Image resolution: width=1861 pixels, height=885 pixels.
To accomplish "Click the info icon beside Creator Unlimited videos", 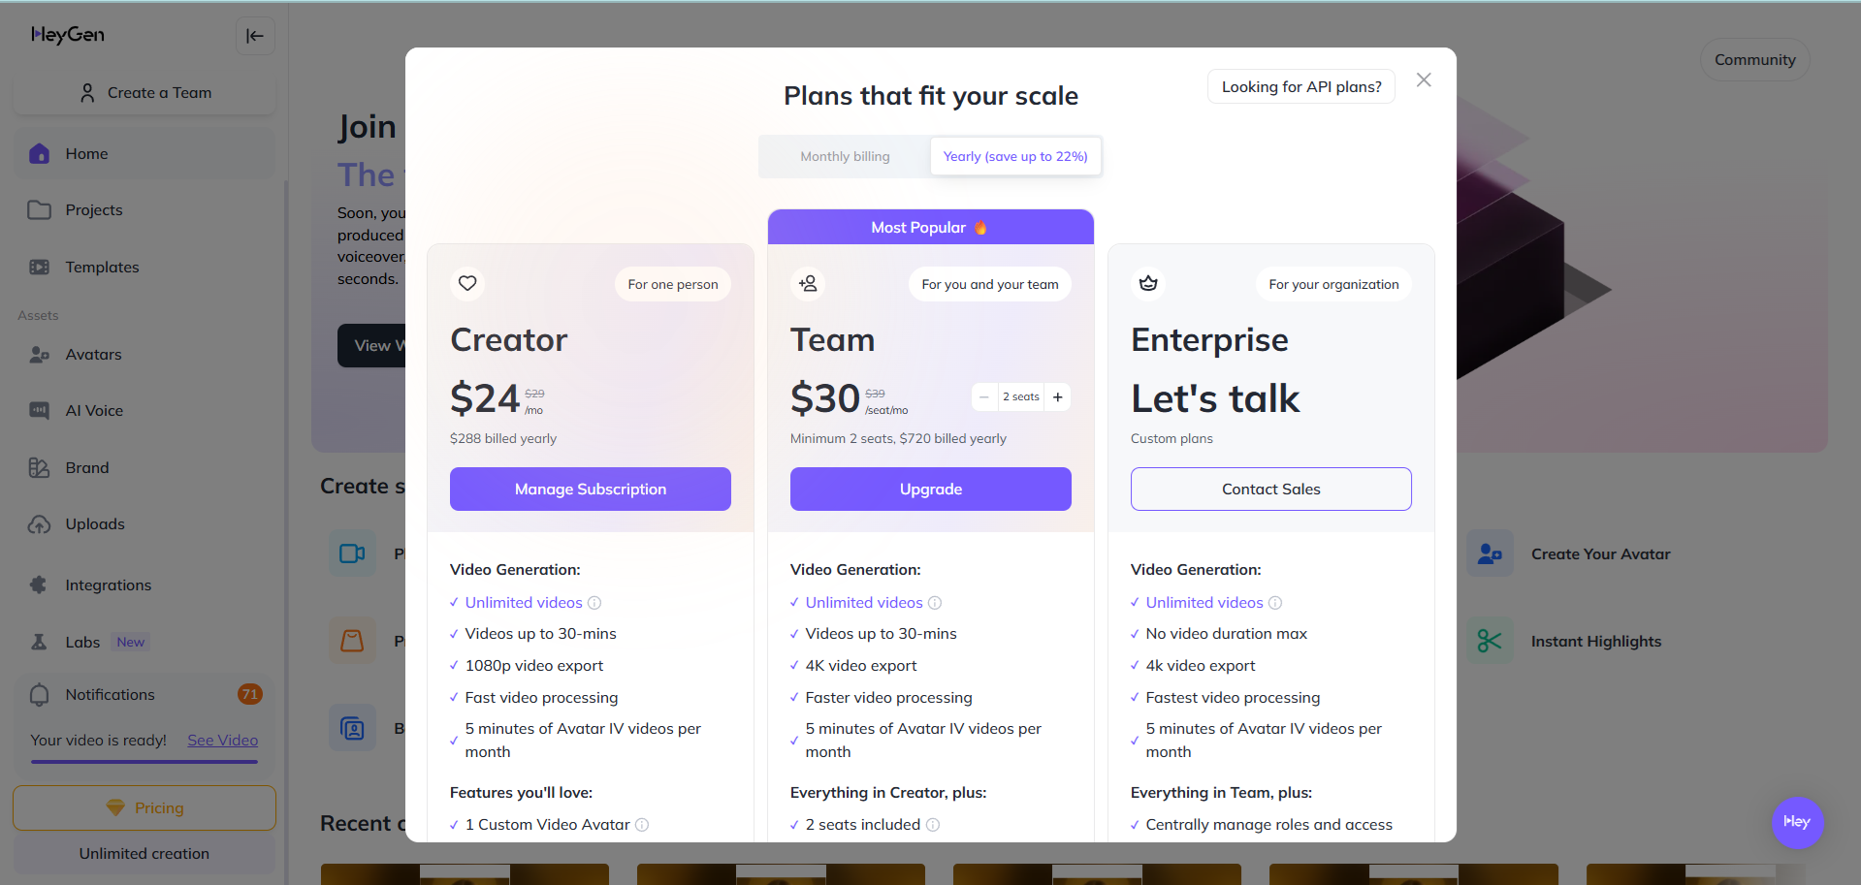I will 594,603.
